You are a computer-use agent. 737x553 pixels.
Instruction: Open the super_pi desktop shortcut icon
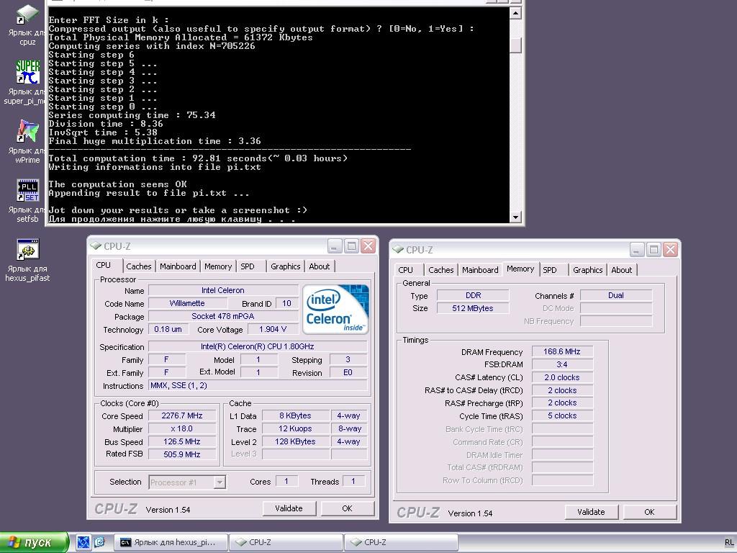tap(27, 72)
